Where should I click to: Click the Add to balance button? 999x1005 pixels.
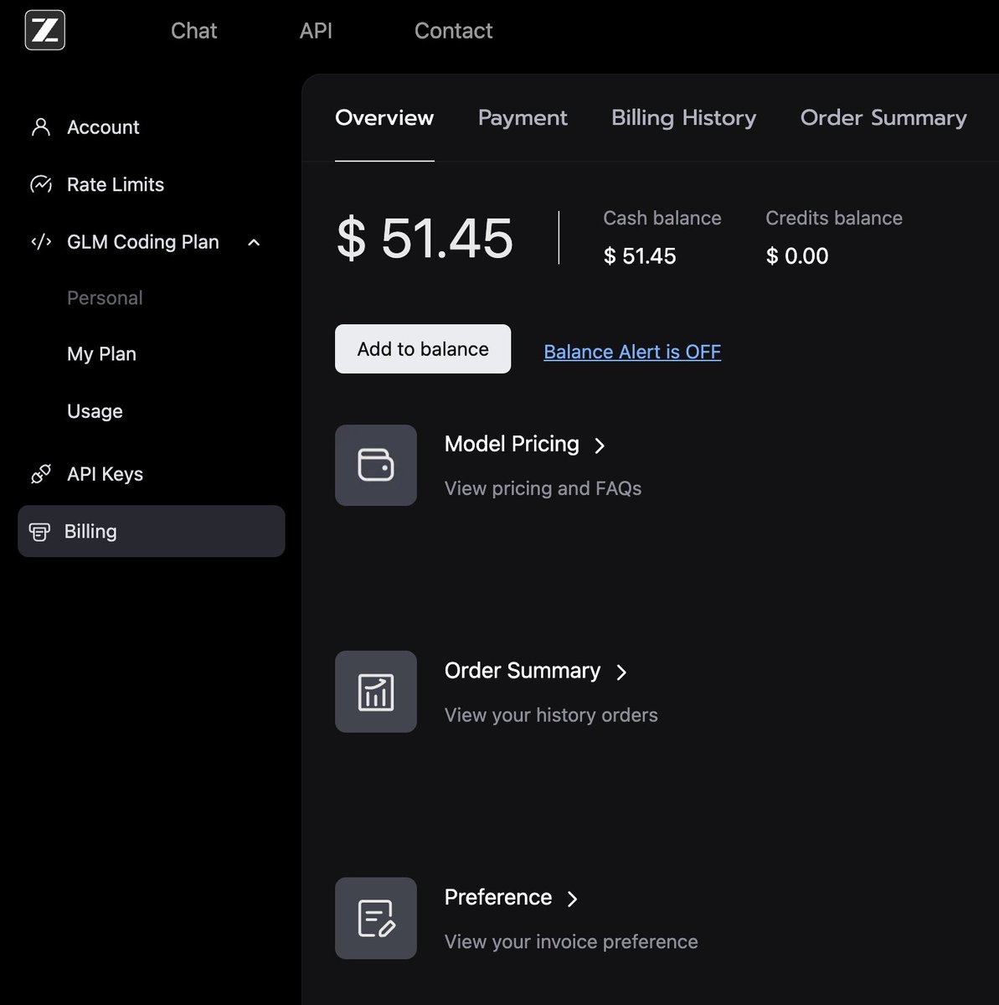point(423,348)
